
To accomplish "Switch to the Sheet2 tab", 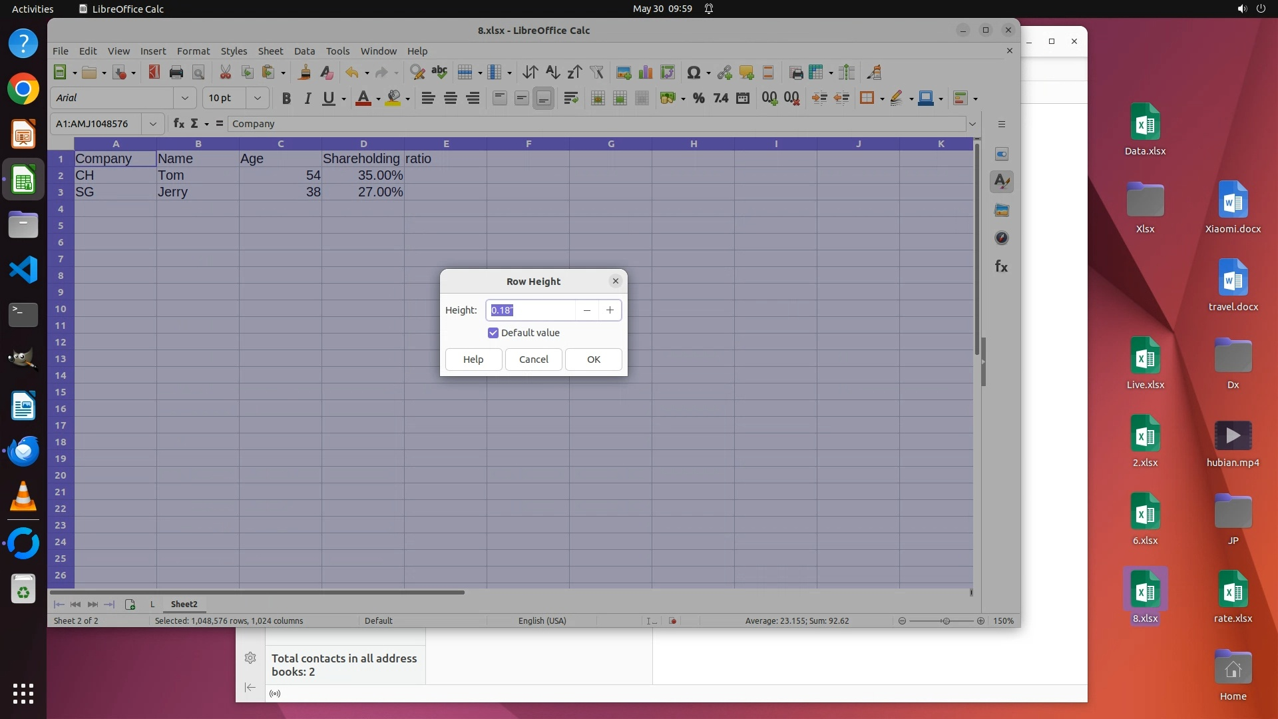I will tap(184, 604).
